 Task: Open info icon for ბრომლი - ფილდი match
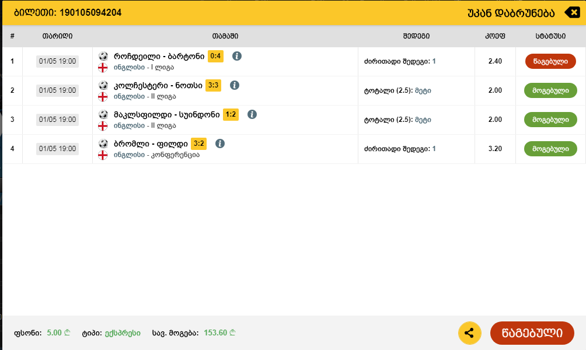pos(219,143)
